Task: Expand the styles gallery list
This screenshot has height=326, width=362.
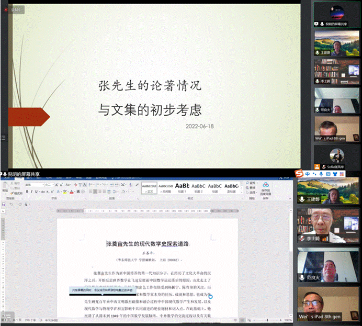Action: [x=241, y=192]
